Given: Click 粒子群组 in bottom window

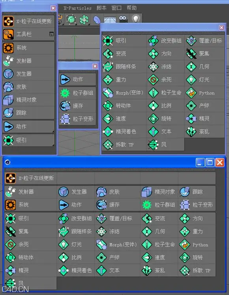Looking at the screenshot, I should [x=159, y=205].
